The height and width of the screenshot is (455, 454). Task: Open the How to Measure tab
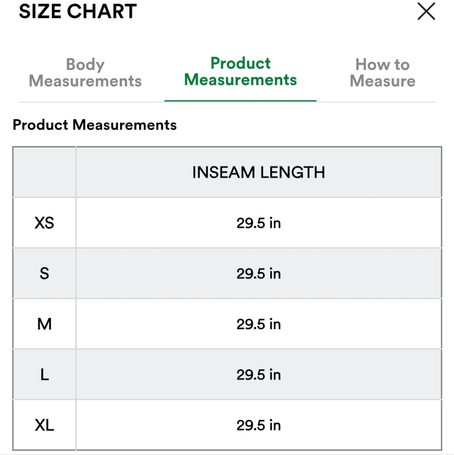pyautogui.click(x=383, y=72)
